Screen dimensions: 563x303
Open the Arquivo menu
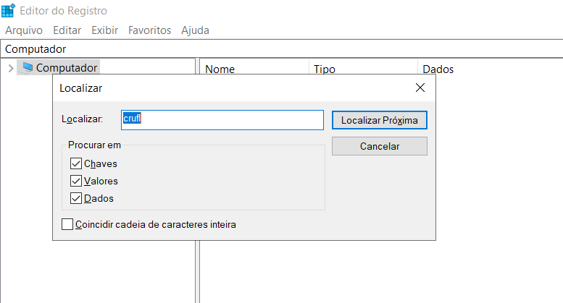pos(24,30)
